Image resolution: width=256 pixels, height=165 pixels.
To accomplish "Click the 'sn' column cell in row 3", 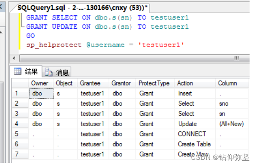I will (x=232, y=114).
